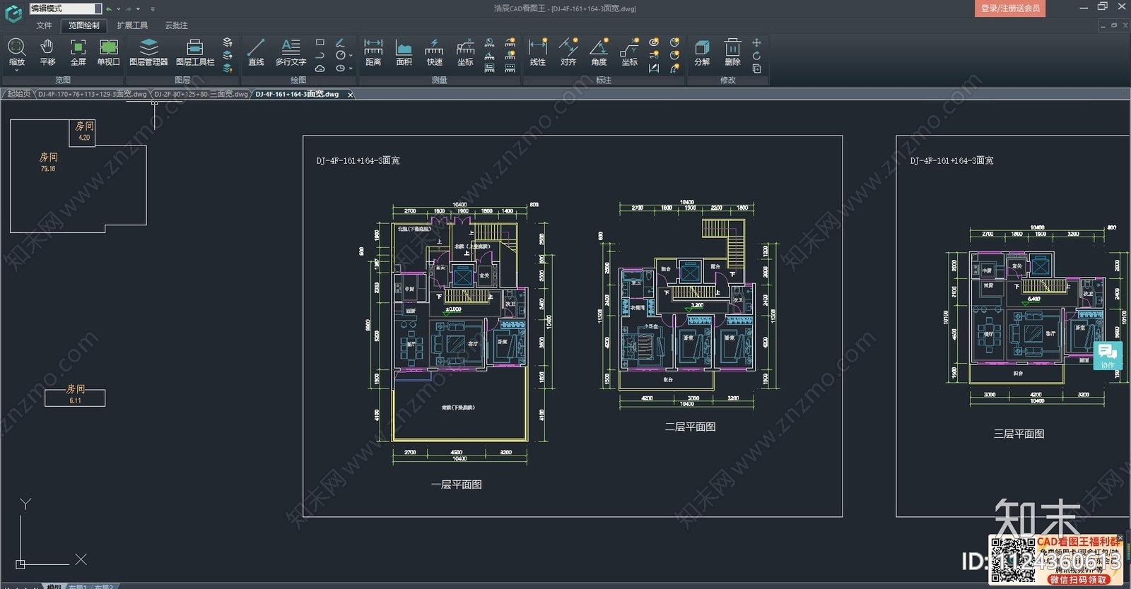Viewport: 1131px width, 589px height.
Task: Click the QR code in the CAD看图王福利群 ad
Action: pyautogui.click(x=1012, y=560)
